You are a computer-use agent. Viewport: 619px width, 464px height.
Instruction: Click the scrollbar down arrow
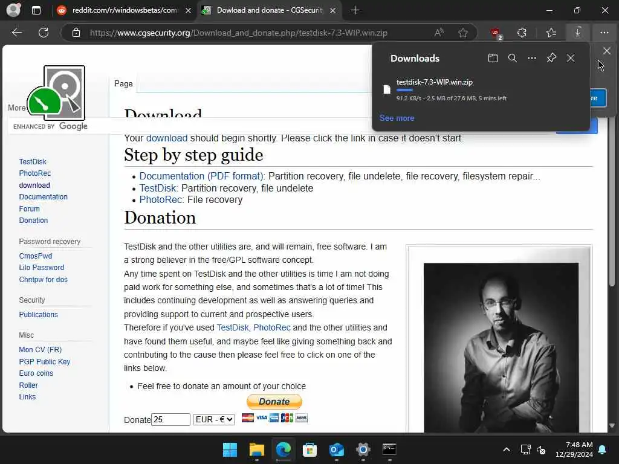[x=612, y=426]
